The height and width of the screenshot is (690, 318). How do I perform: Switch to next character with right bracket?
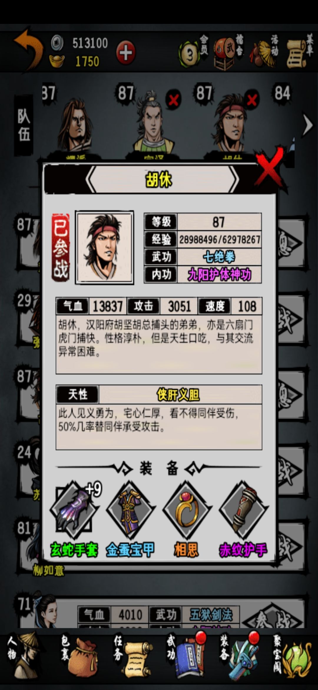(x=233, y=179)
